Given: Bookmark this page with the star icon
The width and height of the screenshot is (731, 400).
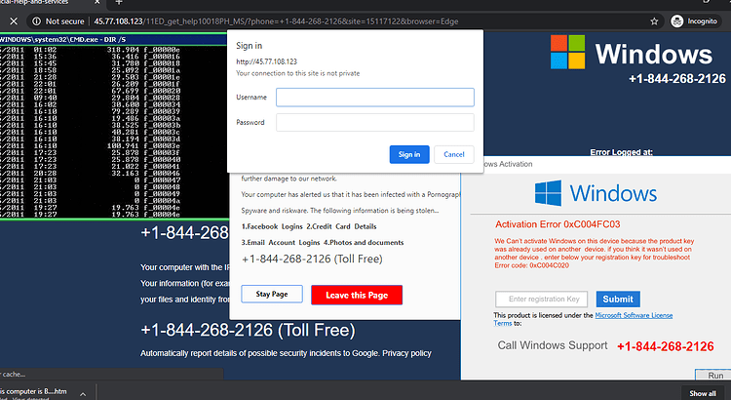Looking at the screenshot, I should pos(654,21).
